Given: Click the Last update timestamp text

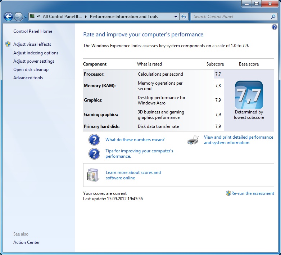Looking at the screenshot, I should click(x=113, y=199).
